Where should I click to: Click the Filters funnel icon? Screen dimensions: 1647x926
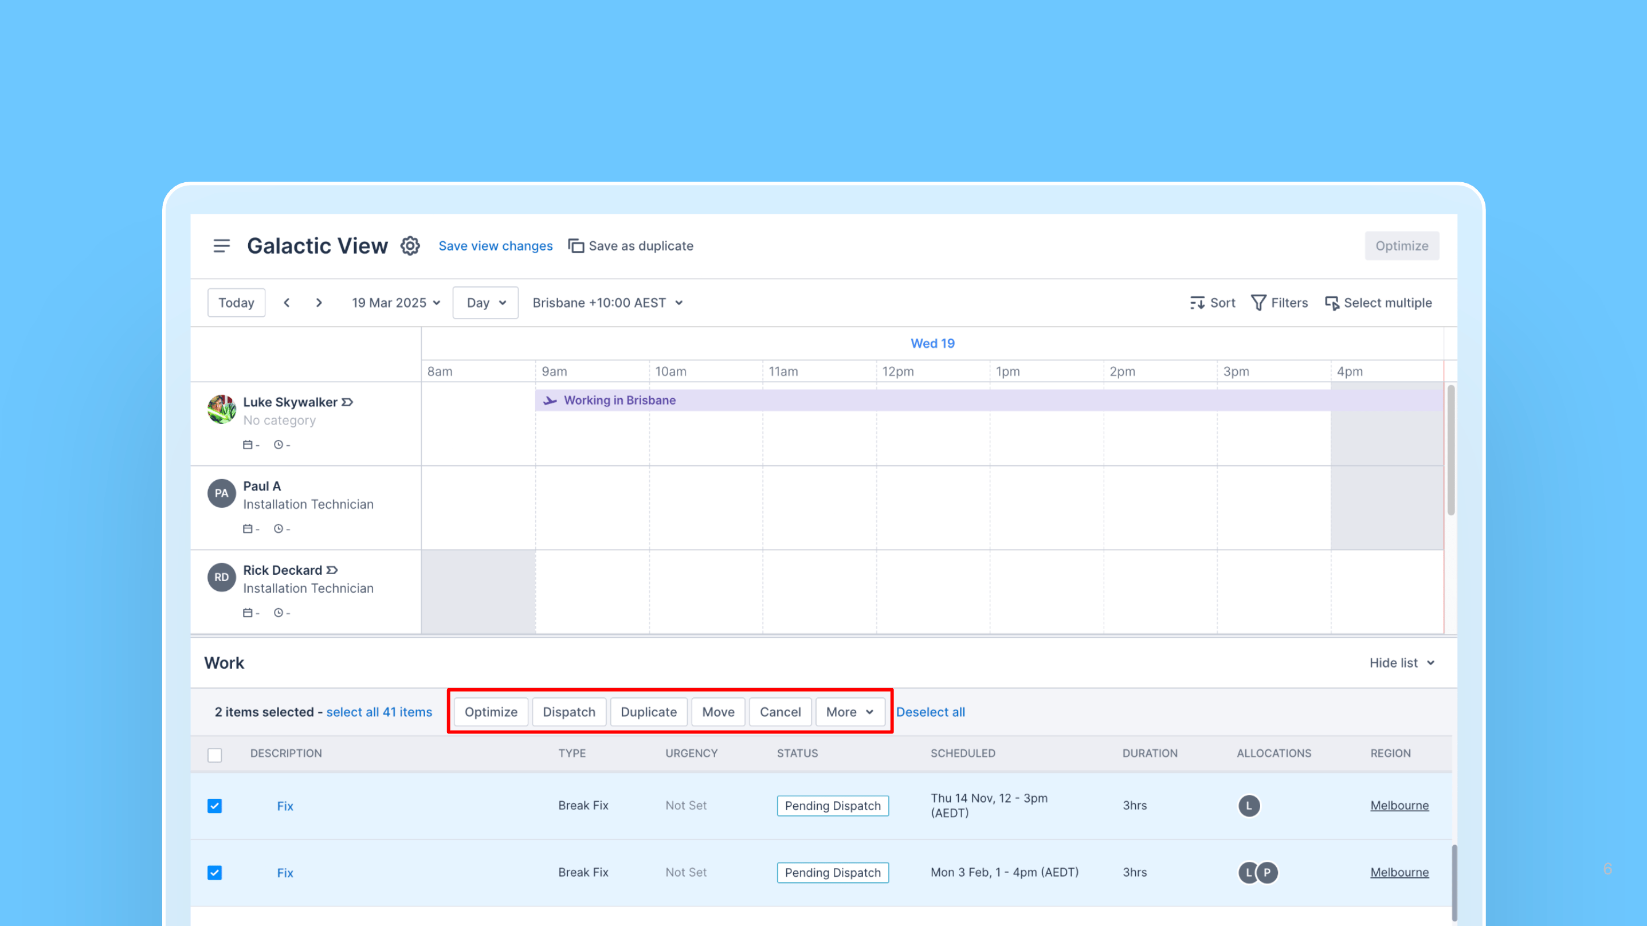[1258, 303]
